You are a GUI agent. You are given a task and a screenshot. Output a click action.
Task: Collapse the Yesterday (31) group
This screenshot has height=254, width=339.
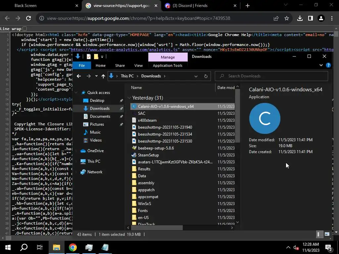click(129, 98)
